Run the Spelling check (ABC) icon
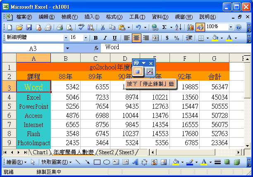 click(81, 27)
